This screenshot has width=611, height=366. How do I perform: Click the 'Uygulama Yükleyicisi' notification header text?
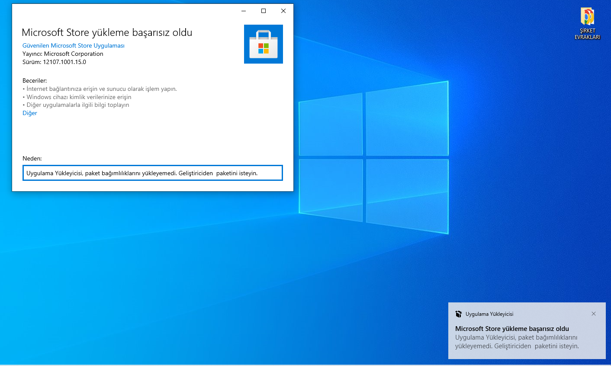(489, 314)
